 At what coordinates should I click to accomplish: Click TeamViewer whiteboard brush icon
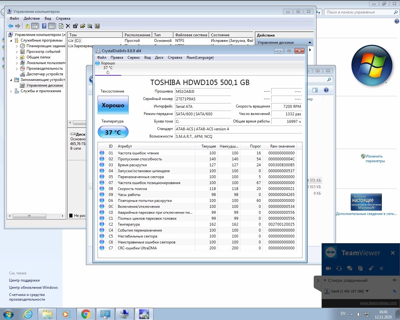(x=371, y=268)
